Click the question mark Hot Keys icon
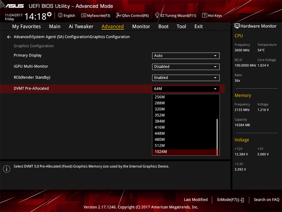Image resolution: width=282 pixels, height=212 pixels. point(204,15)
